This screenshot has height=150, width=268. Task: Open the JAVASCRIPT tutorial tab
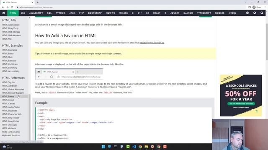tap(36, 13)
